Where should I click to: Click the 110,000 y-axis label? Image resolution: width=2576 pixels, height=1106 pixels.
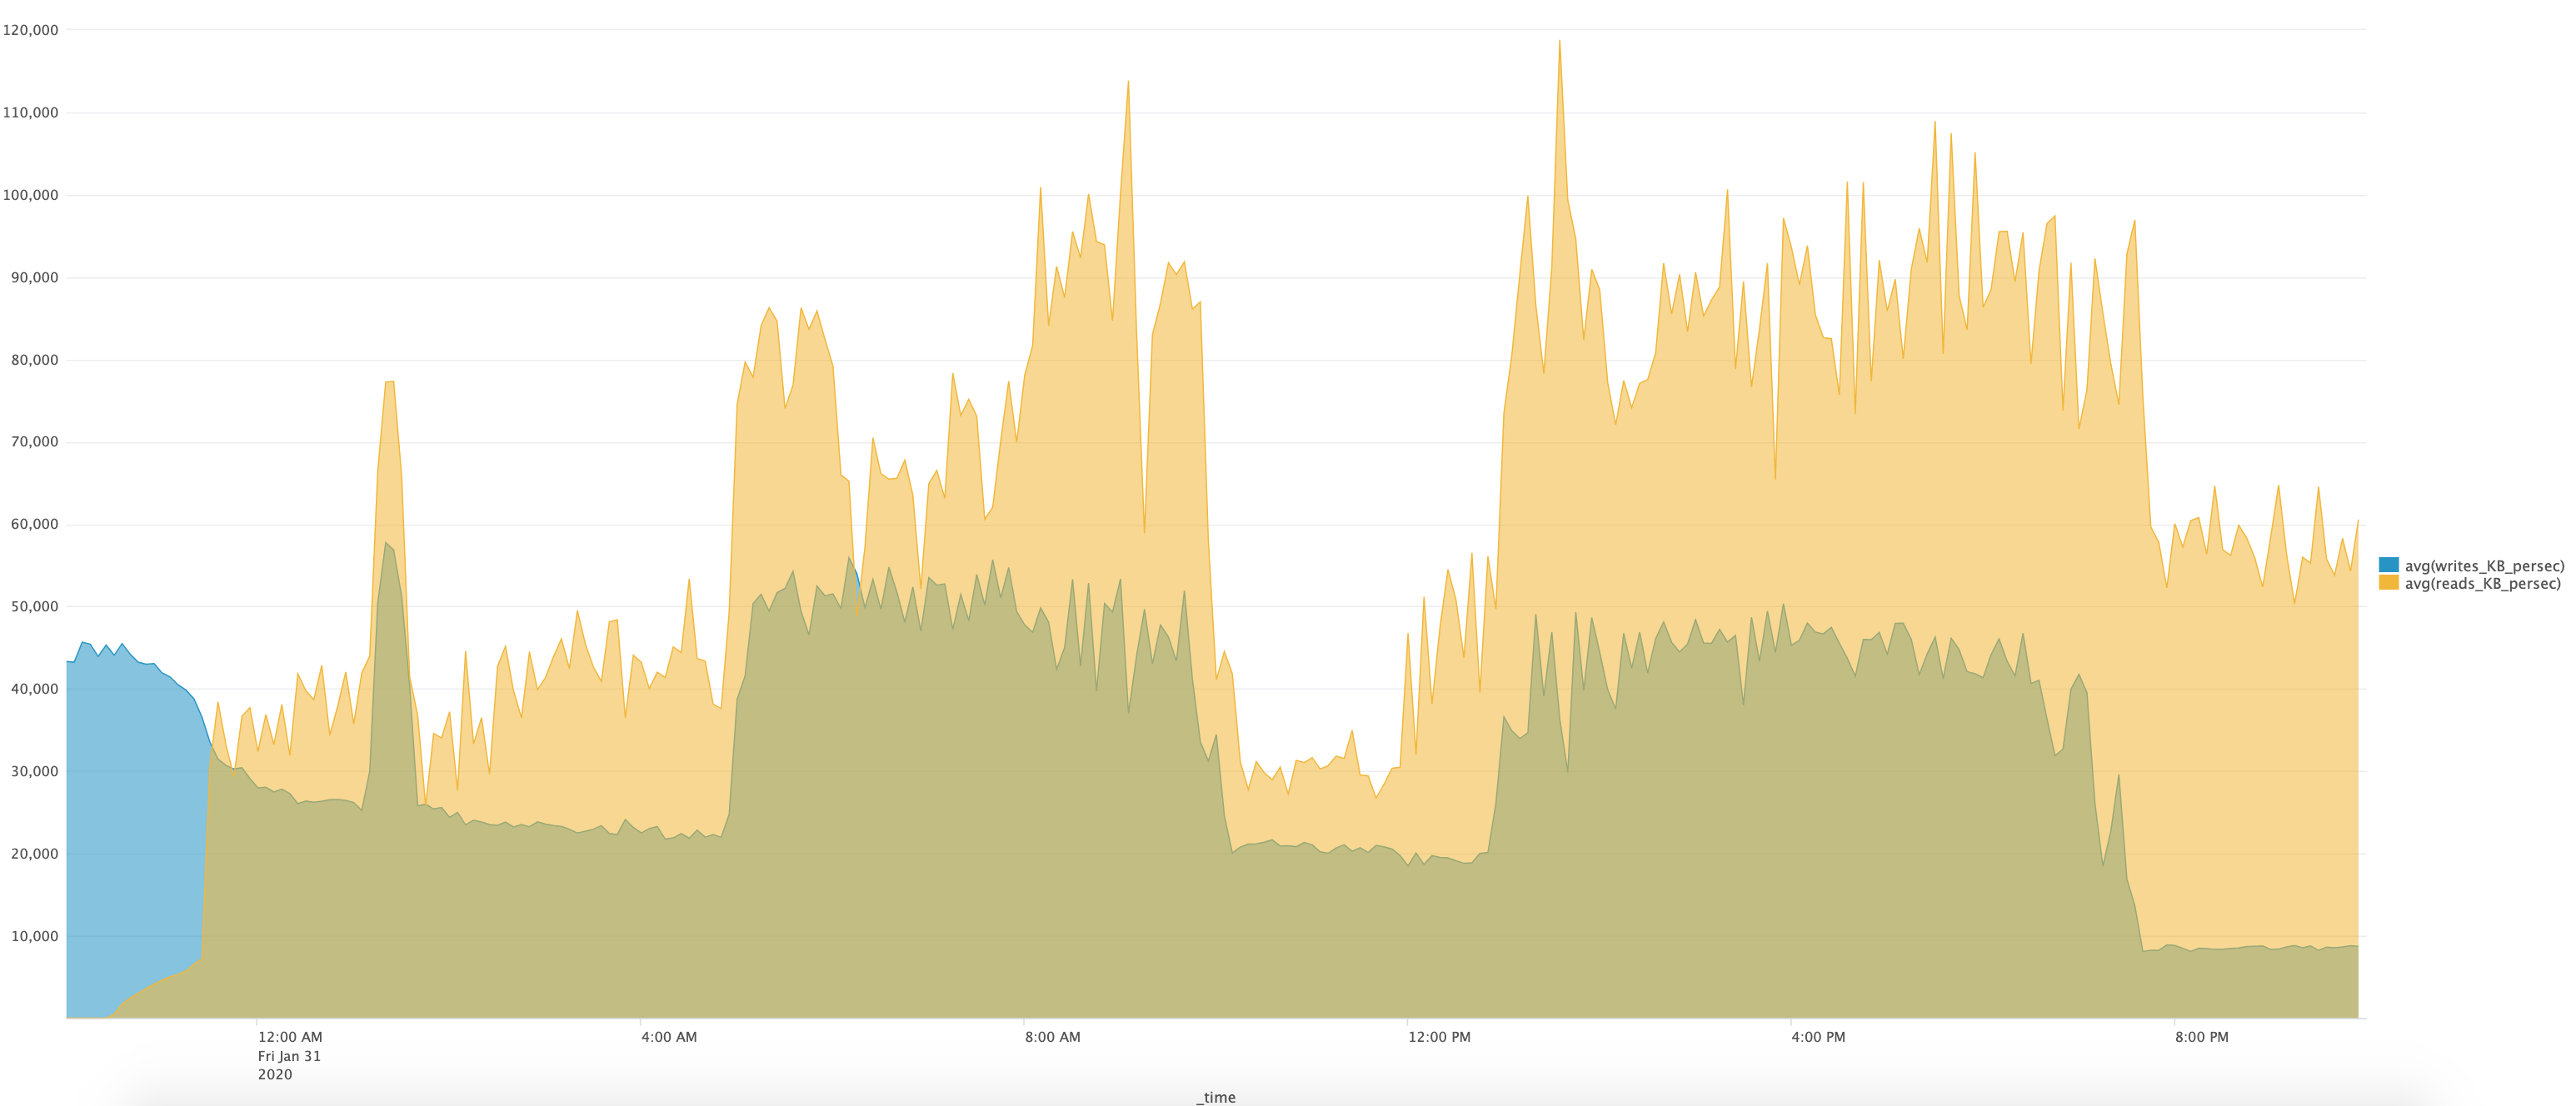click(x=31, y=113)
